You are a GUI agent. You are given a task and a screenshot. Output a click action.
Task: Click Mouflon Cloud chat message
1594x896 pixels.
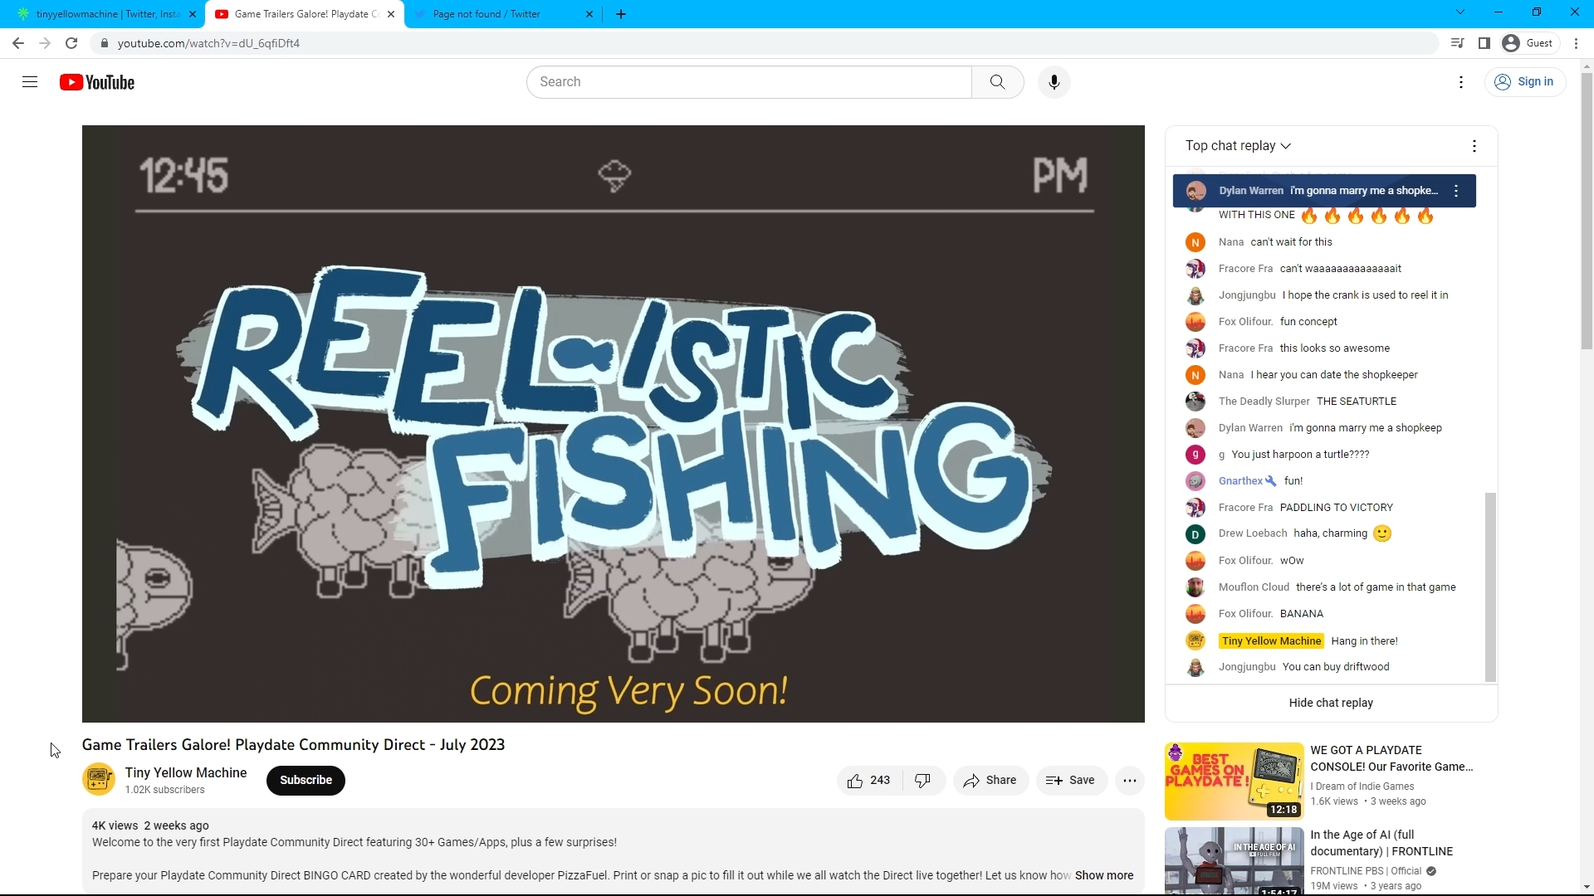1376,587
